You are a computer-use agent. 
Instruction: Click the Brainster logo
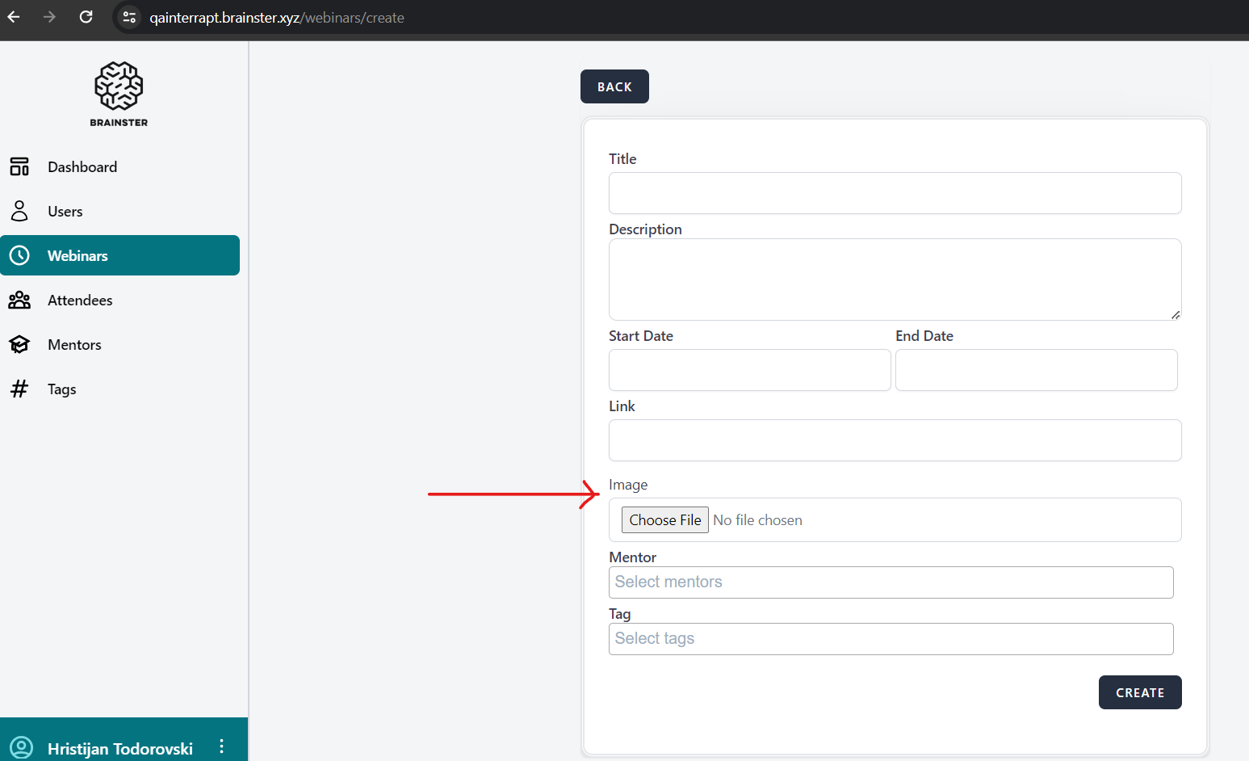pyautogui.click(x=119, y=94)
